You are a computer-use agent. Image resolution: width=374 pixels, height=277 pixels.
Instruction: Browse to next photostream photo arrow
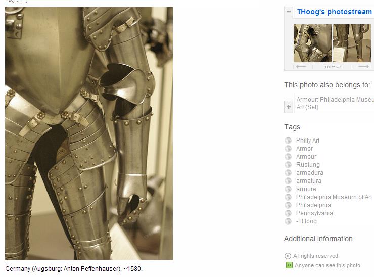coord(363,67)
